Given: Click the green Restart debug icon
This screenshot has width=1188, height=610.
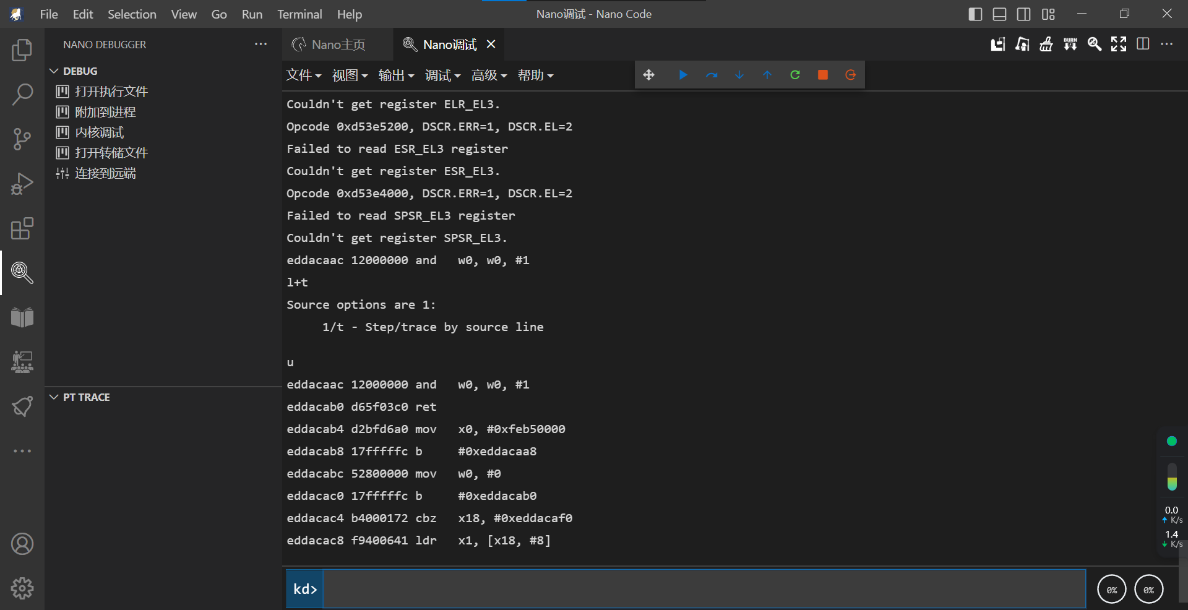Looking at the screenshot, I should (x=795, y=75).
